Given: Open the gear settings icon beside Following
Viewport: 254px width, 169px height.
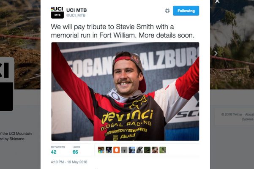Looking at the screenshot, I should (167, 11).
